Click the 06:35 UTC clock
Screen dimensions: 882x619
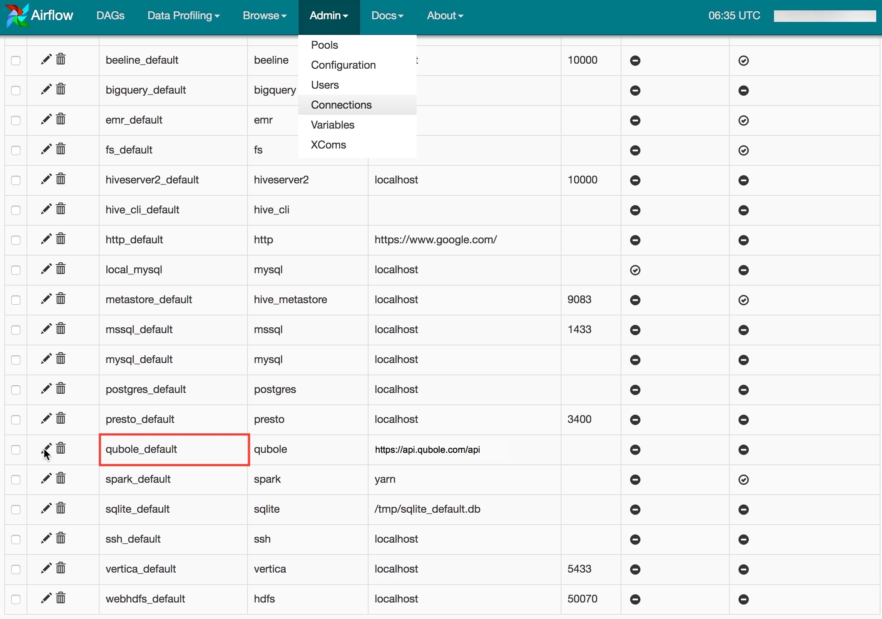(x=734, y=15)
